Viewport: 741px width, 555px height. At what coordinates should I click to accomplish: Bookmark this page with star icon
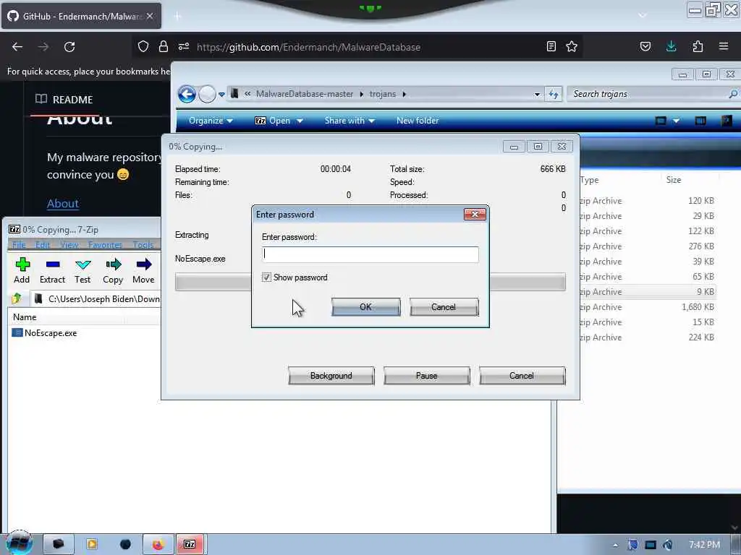coord(572,46)
